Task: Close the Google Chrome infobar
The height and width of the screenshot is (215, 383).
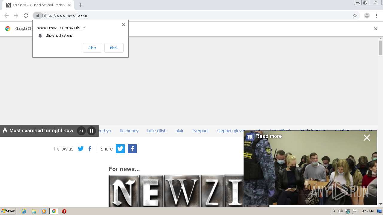Action: coord(376,29)
